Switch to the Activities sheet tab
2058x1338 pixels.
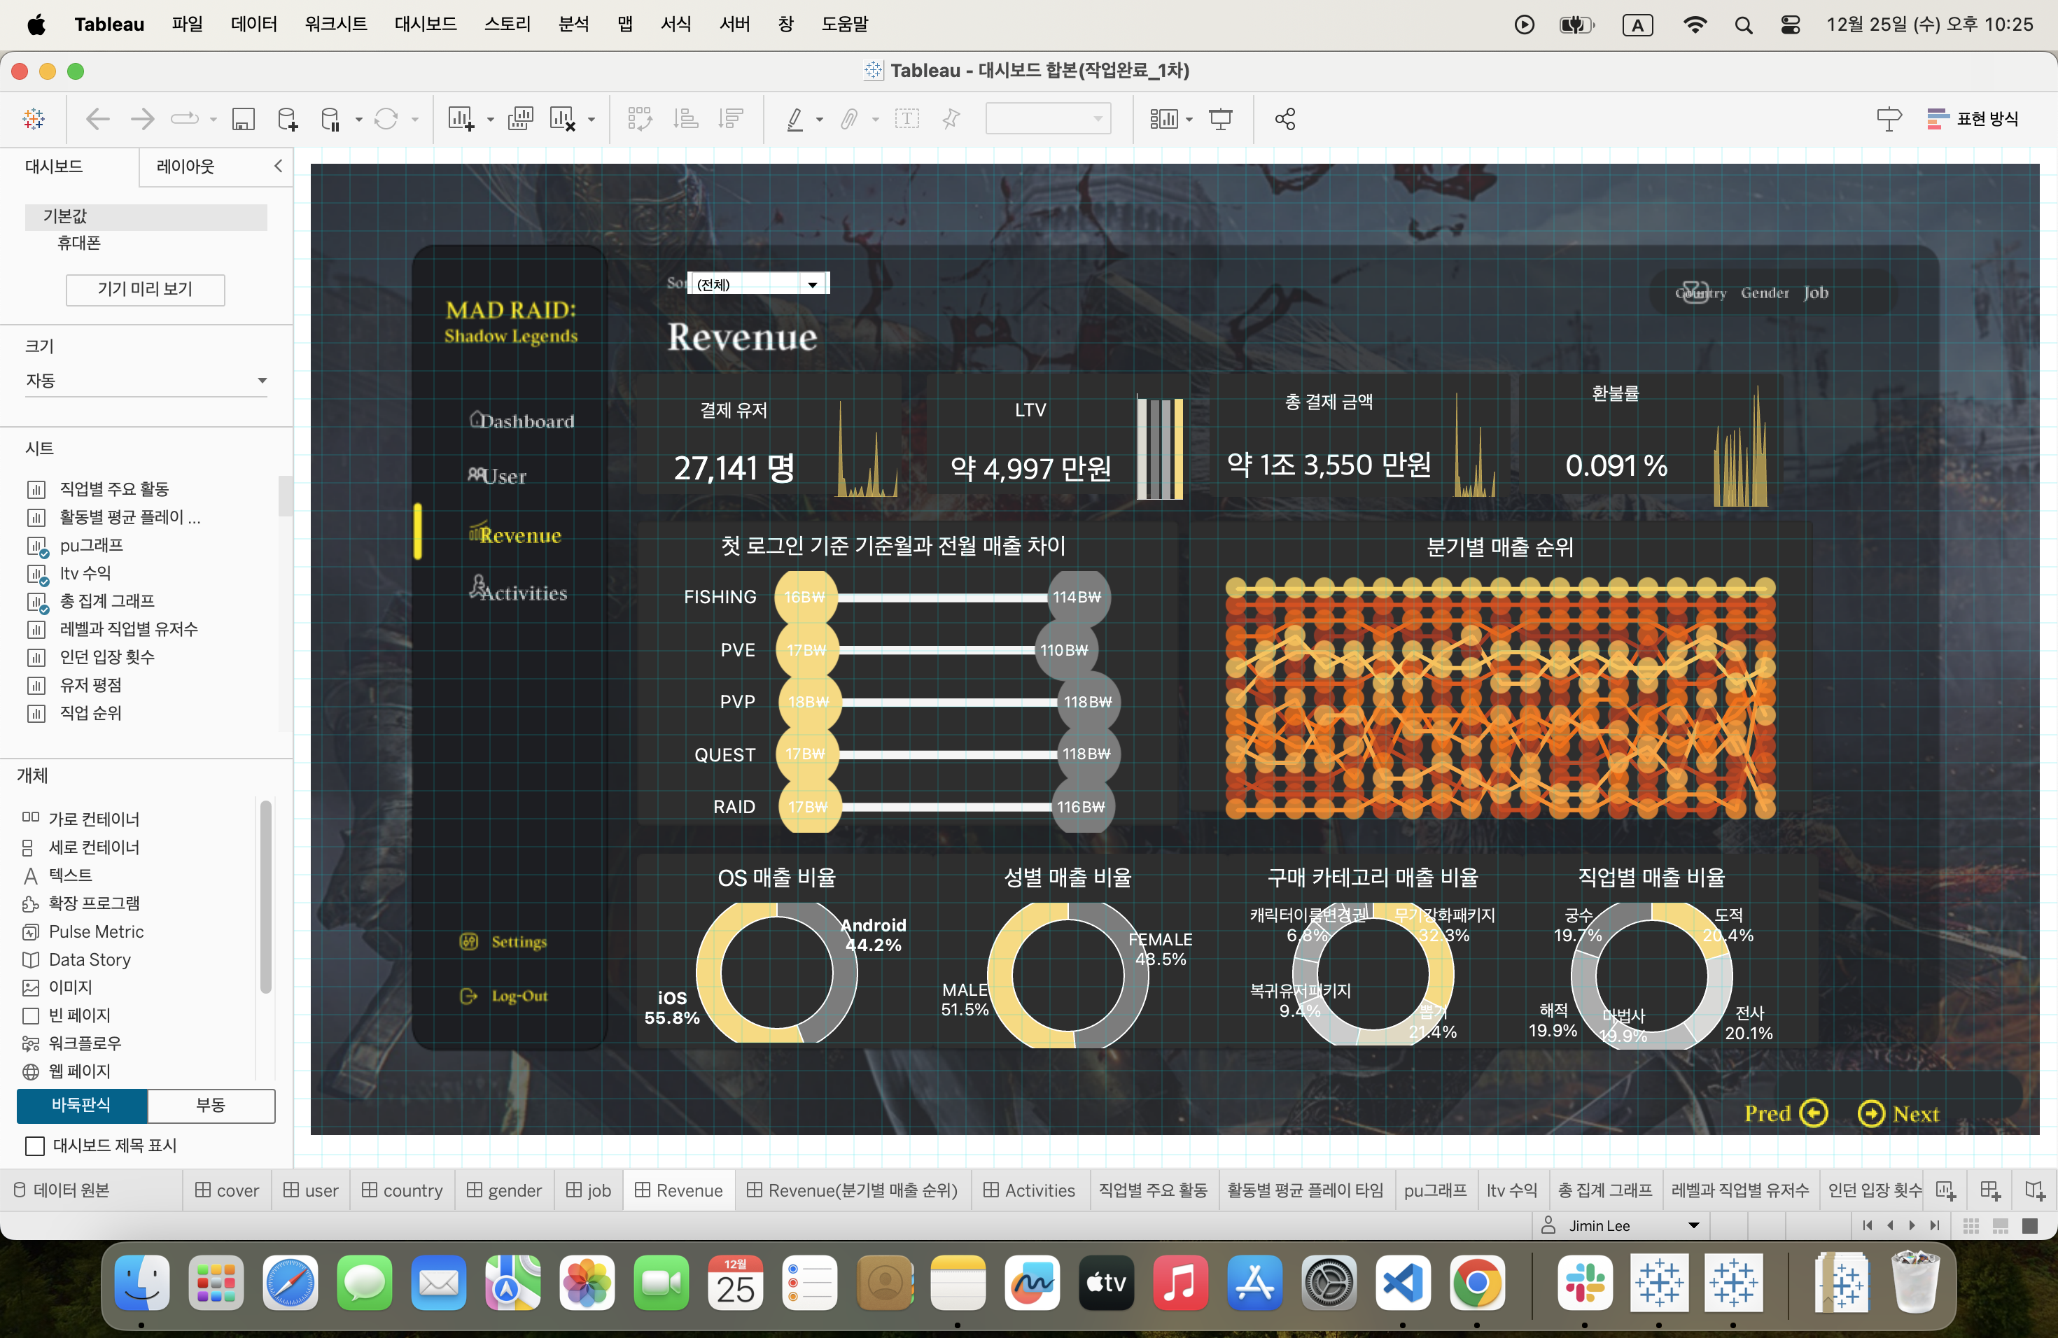click(1029, 1190)
